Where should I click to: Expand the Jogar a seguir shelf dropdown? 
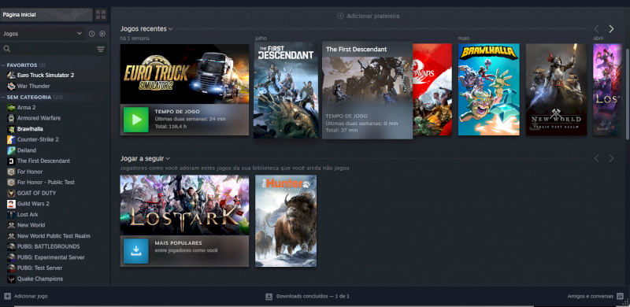click(168, 159)
